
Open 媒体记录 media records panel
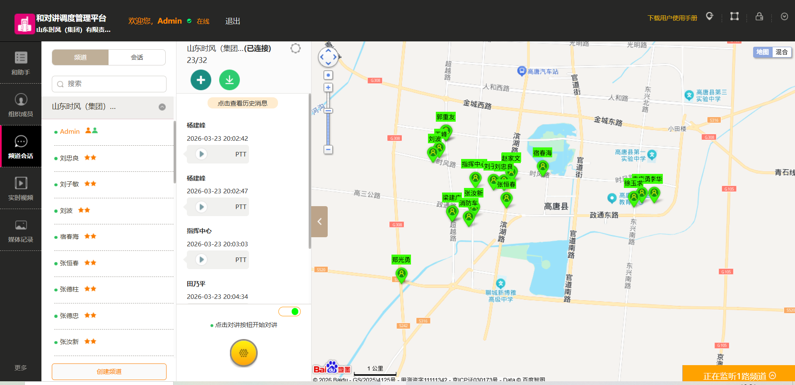(x=21, y=230)
